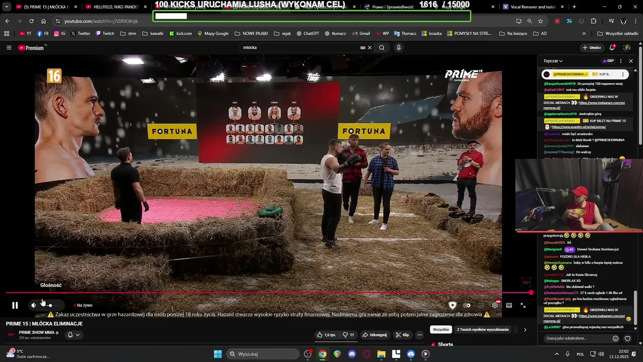Click the live stream progress bar
This screenshot has width=643, height=362.
pyautogui.click(x=269, y=293)
